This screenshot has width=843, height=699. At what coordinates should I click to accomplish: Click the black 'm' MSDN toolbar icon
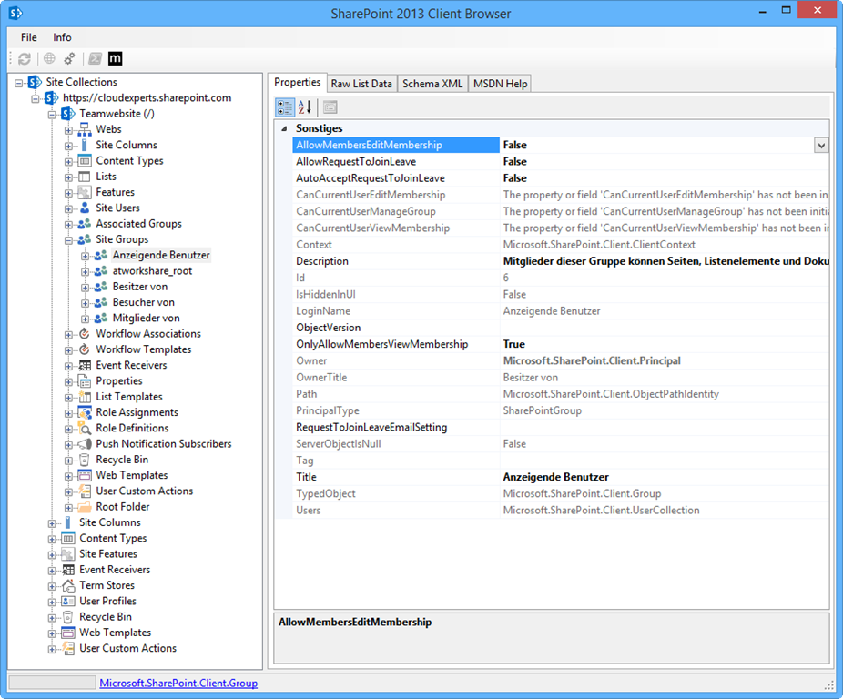(x=116, y=59)
